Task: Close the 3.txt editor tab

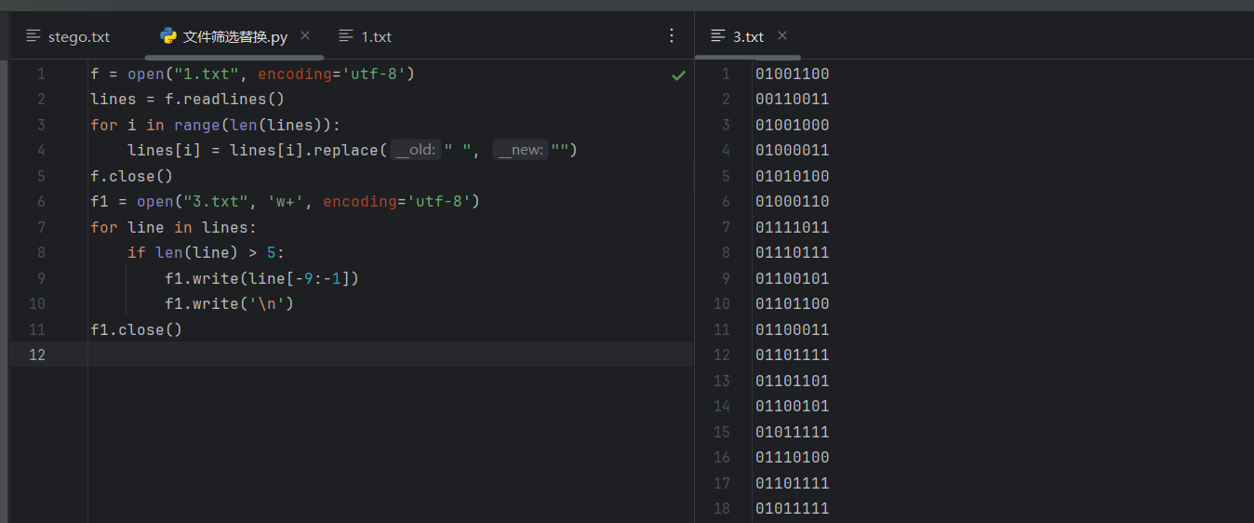Action: tap(782, 35)
